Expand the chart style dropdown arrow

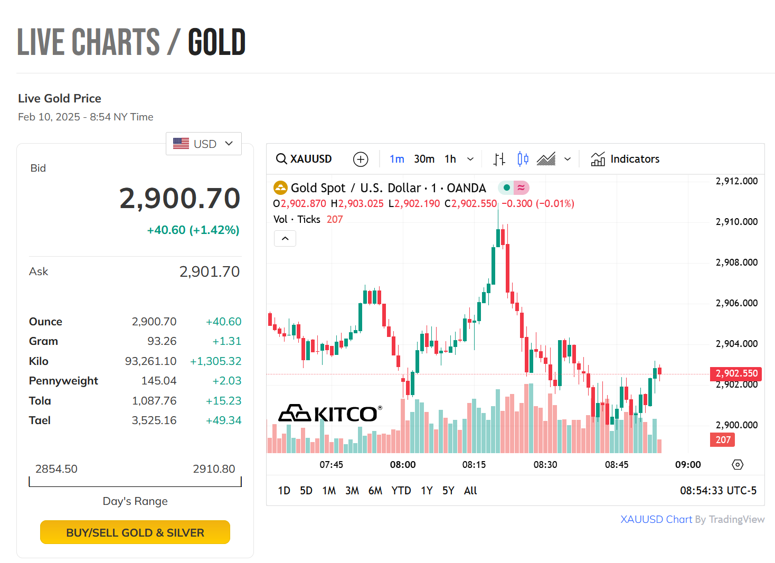pos(568,159)
